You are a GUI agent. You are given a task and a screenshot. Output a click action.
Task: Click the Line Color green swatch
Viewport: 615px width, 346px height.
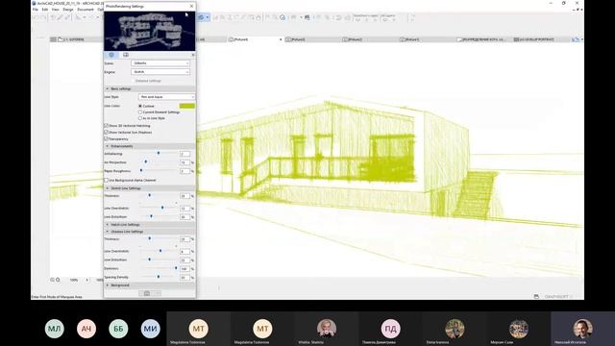[x=187, y=106]
